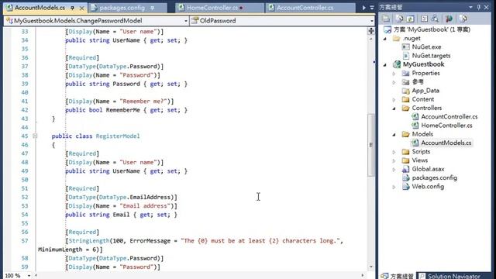Click the App_Data folder icon

(x=405, y=91)
